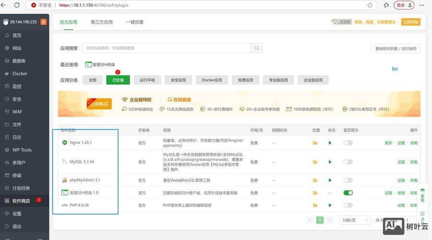
Task: Open 宝塔SSH终端 folder icon
Action: click(x=315, y=193)
